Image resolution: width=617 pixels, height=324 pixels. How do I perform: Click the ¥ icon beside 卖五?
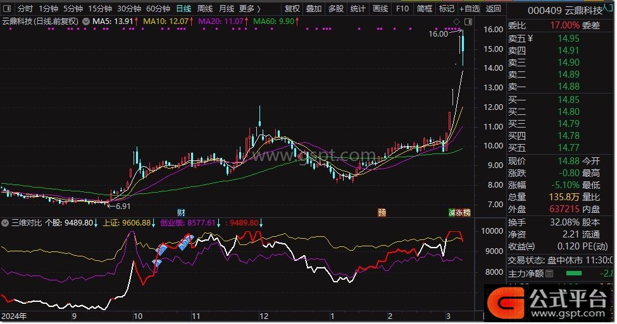[530, 39]
